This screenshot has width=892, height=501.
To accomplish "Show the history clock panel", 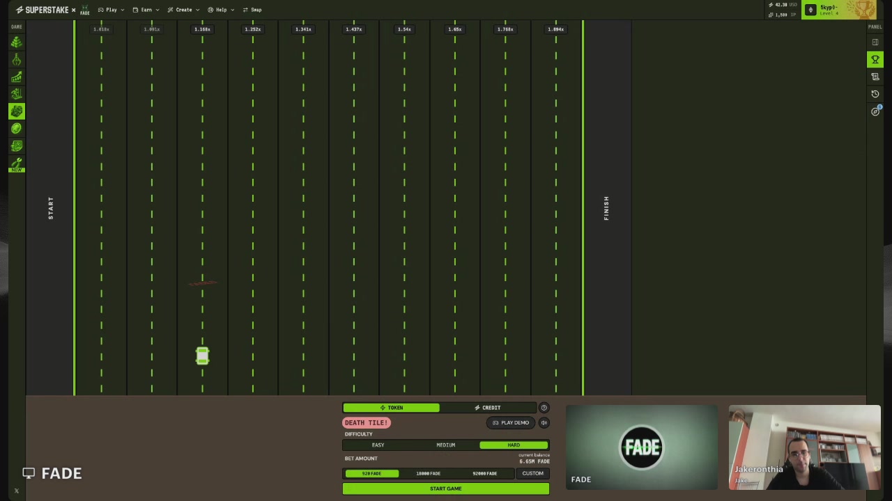I will point(875,94).
